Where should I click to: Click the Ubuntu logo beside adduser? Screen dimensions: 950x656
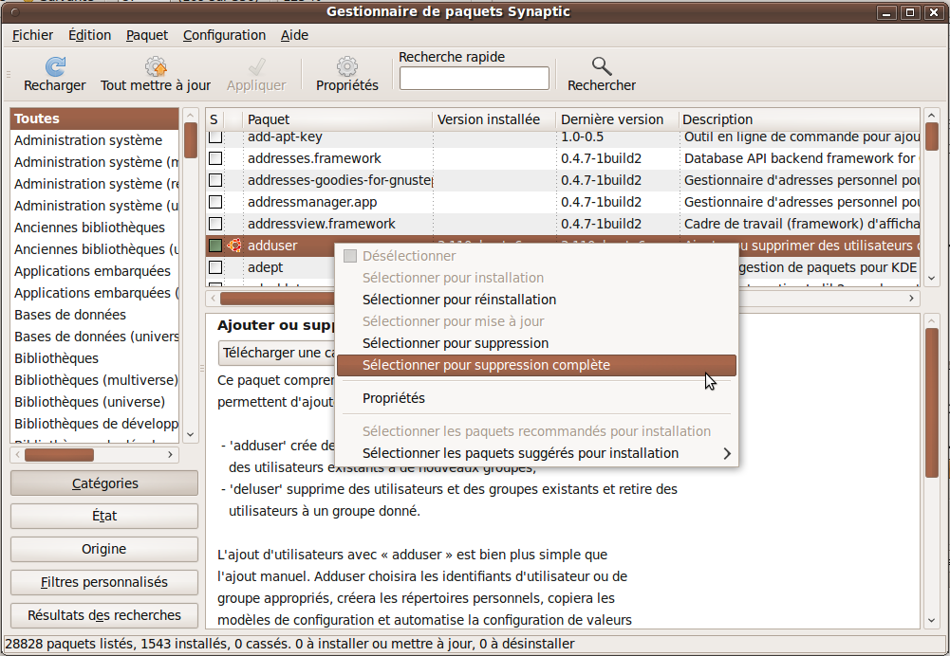point(234,246)
